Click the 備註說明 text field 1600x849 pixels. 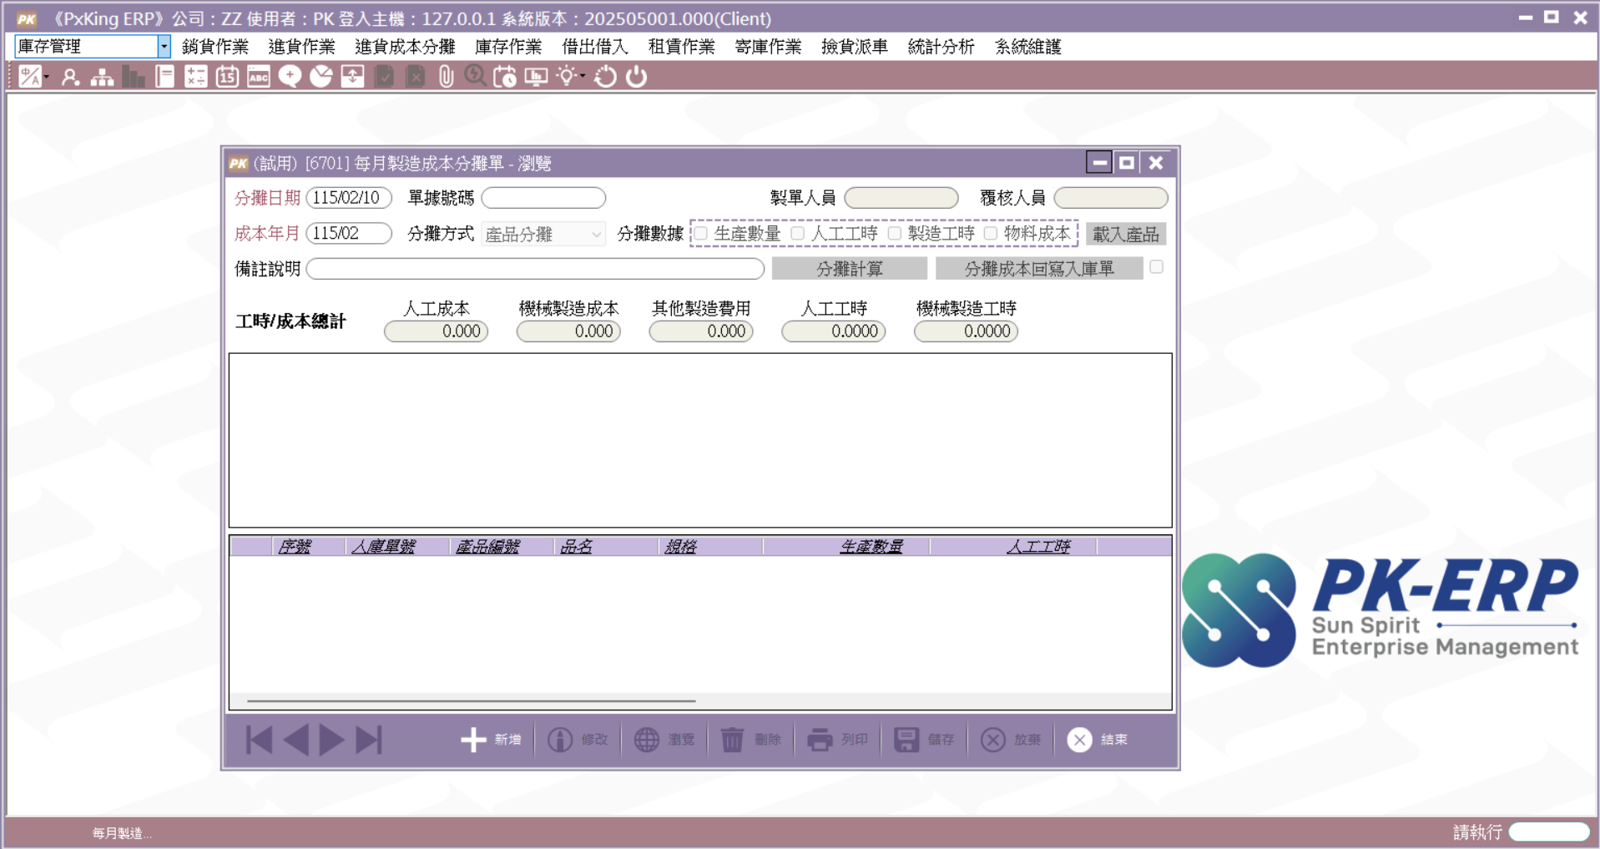535,269
